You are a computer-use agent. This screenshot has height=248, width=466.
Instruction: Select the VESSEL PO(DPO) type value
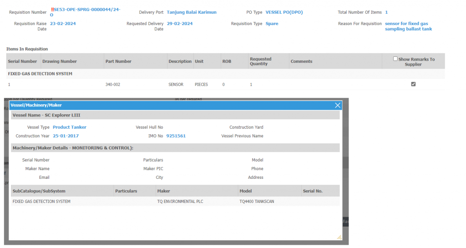[297, 12]
